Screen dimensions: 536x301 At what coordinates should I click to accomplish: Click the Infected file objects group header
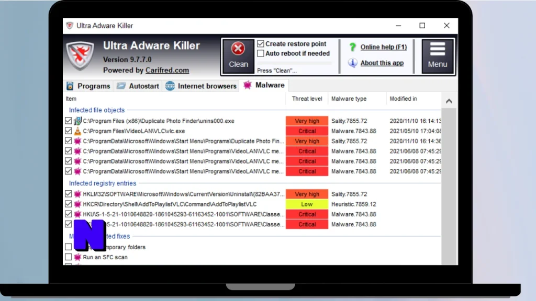[x=97, y=110]
